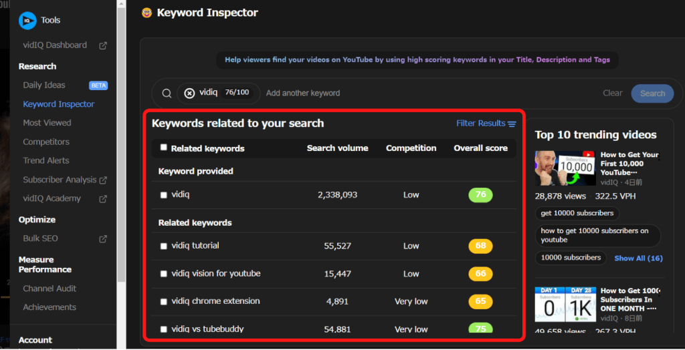Click the green 76 overall score badge

tap(480, 195)
